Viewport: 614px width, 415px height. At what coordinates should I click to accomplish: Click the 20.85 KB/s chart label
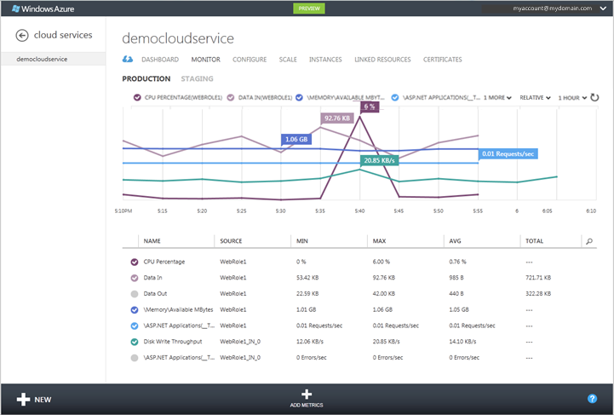coord(379,160)
